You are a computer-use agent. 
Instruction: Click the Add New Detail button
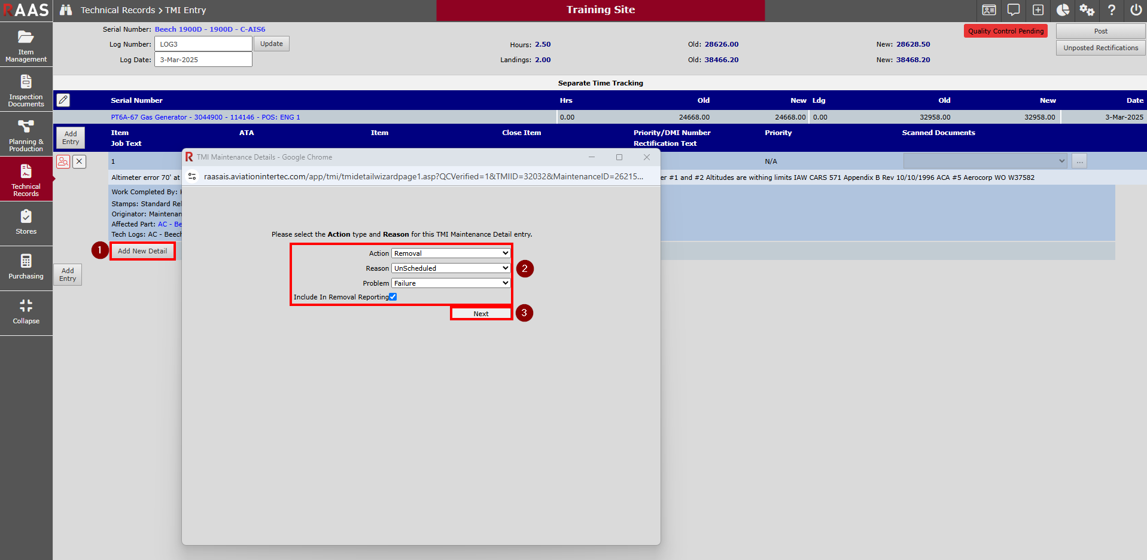(x=142, y=251)
